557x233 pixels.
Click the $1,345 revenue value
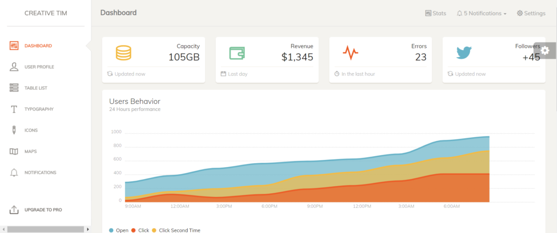298,57
